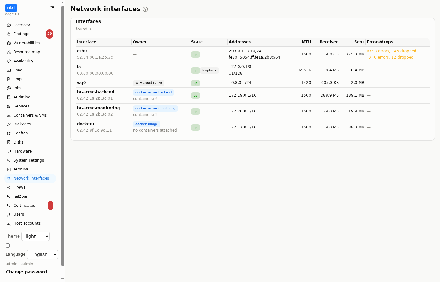Image resolution: width=440 pixels, height=282 pixels.
Task: Click the Load chart icon
Action: pyautogui.click(x=9, y=70)
